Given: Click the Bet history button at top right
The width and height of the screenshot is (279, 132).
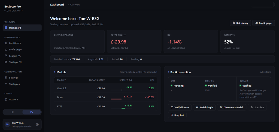Looking at the screenshot, I should point(240,23).
